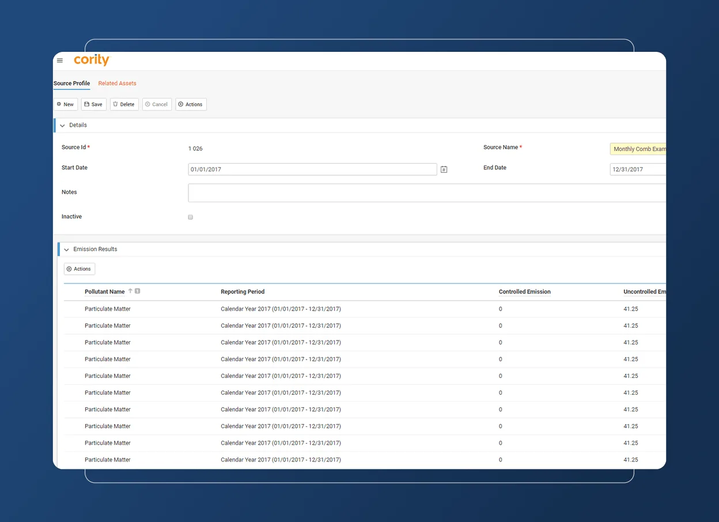The image size is (719, 522).
Task: Open the hamburger navigation menu
Action: pyautogui.click(x=60, y=60)
